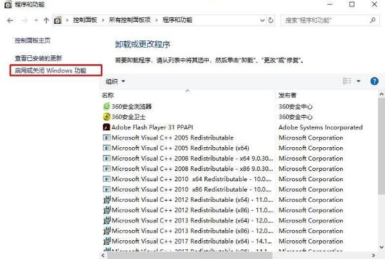The width and height of the screenshot is (385, 259).
Task: Click vertical scrollbar up arrow
Action: (x=381, y=94)
